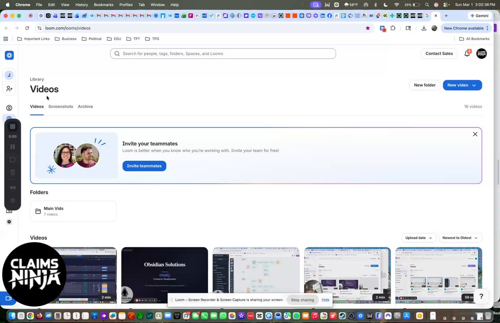Click the rewind icon in the recorder bar

point(13,188)
